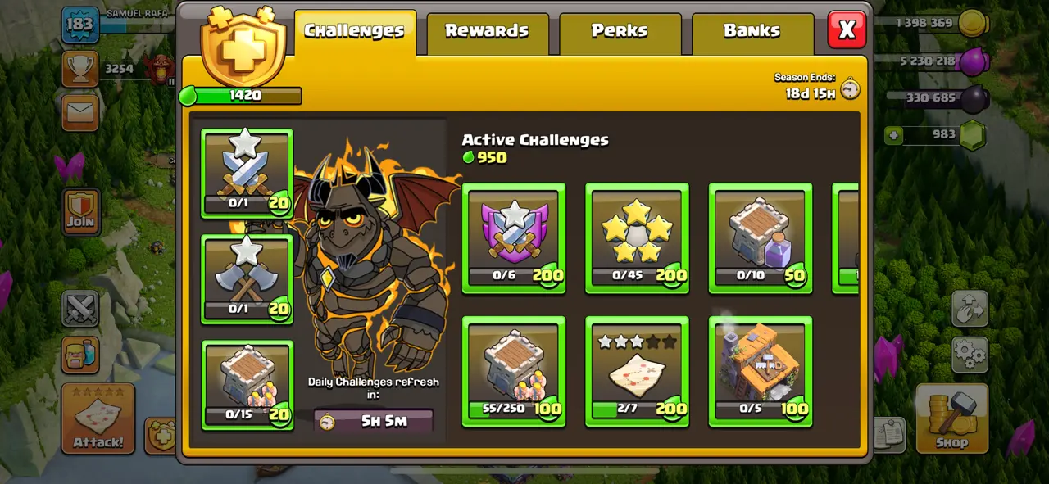Select the 0/6 shield star challenge

tap(514, 238)
